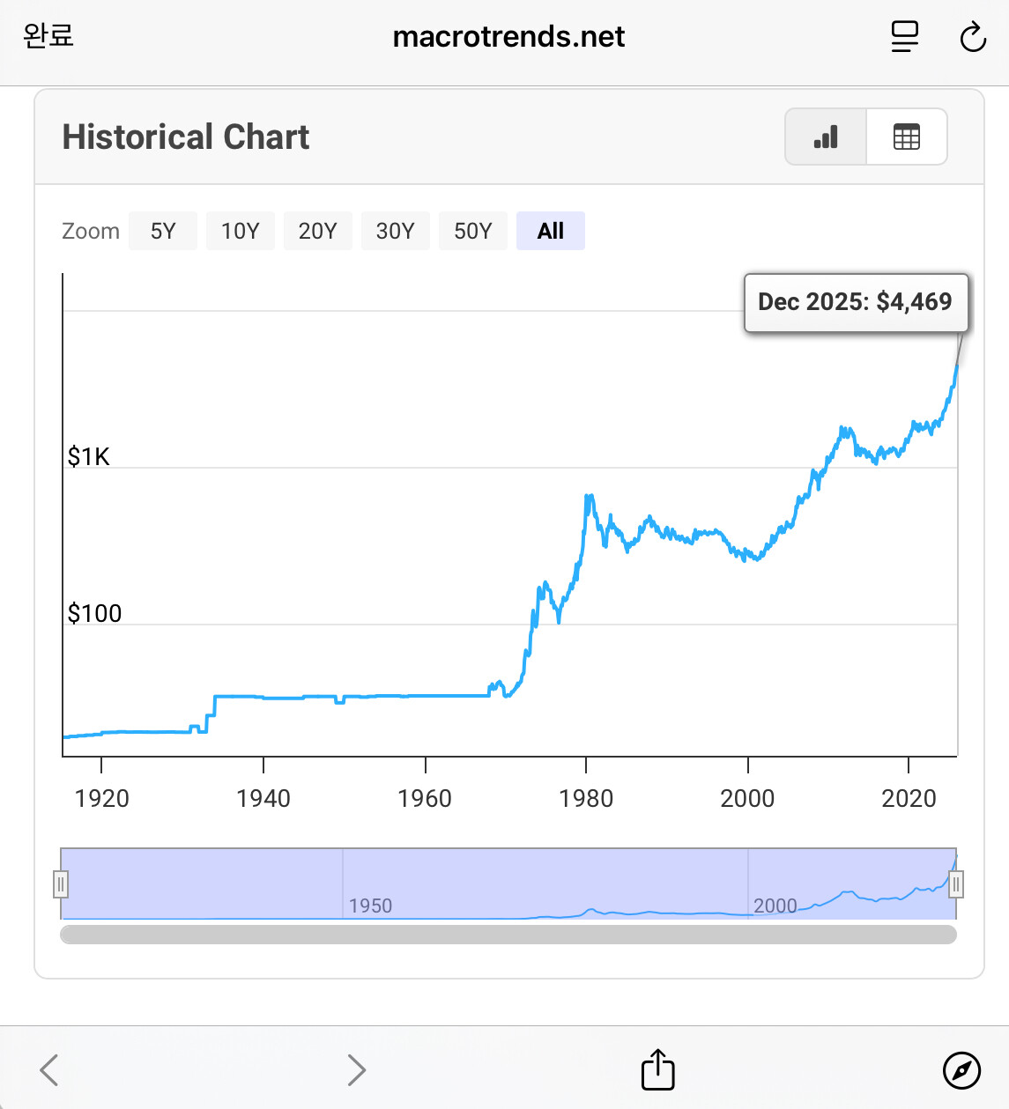Go forward to next page

tap(356, 1069)
